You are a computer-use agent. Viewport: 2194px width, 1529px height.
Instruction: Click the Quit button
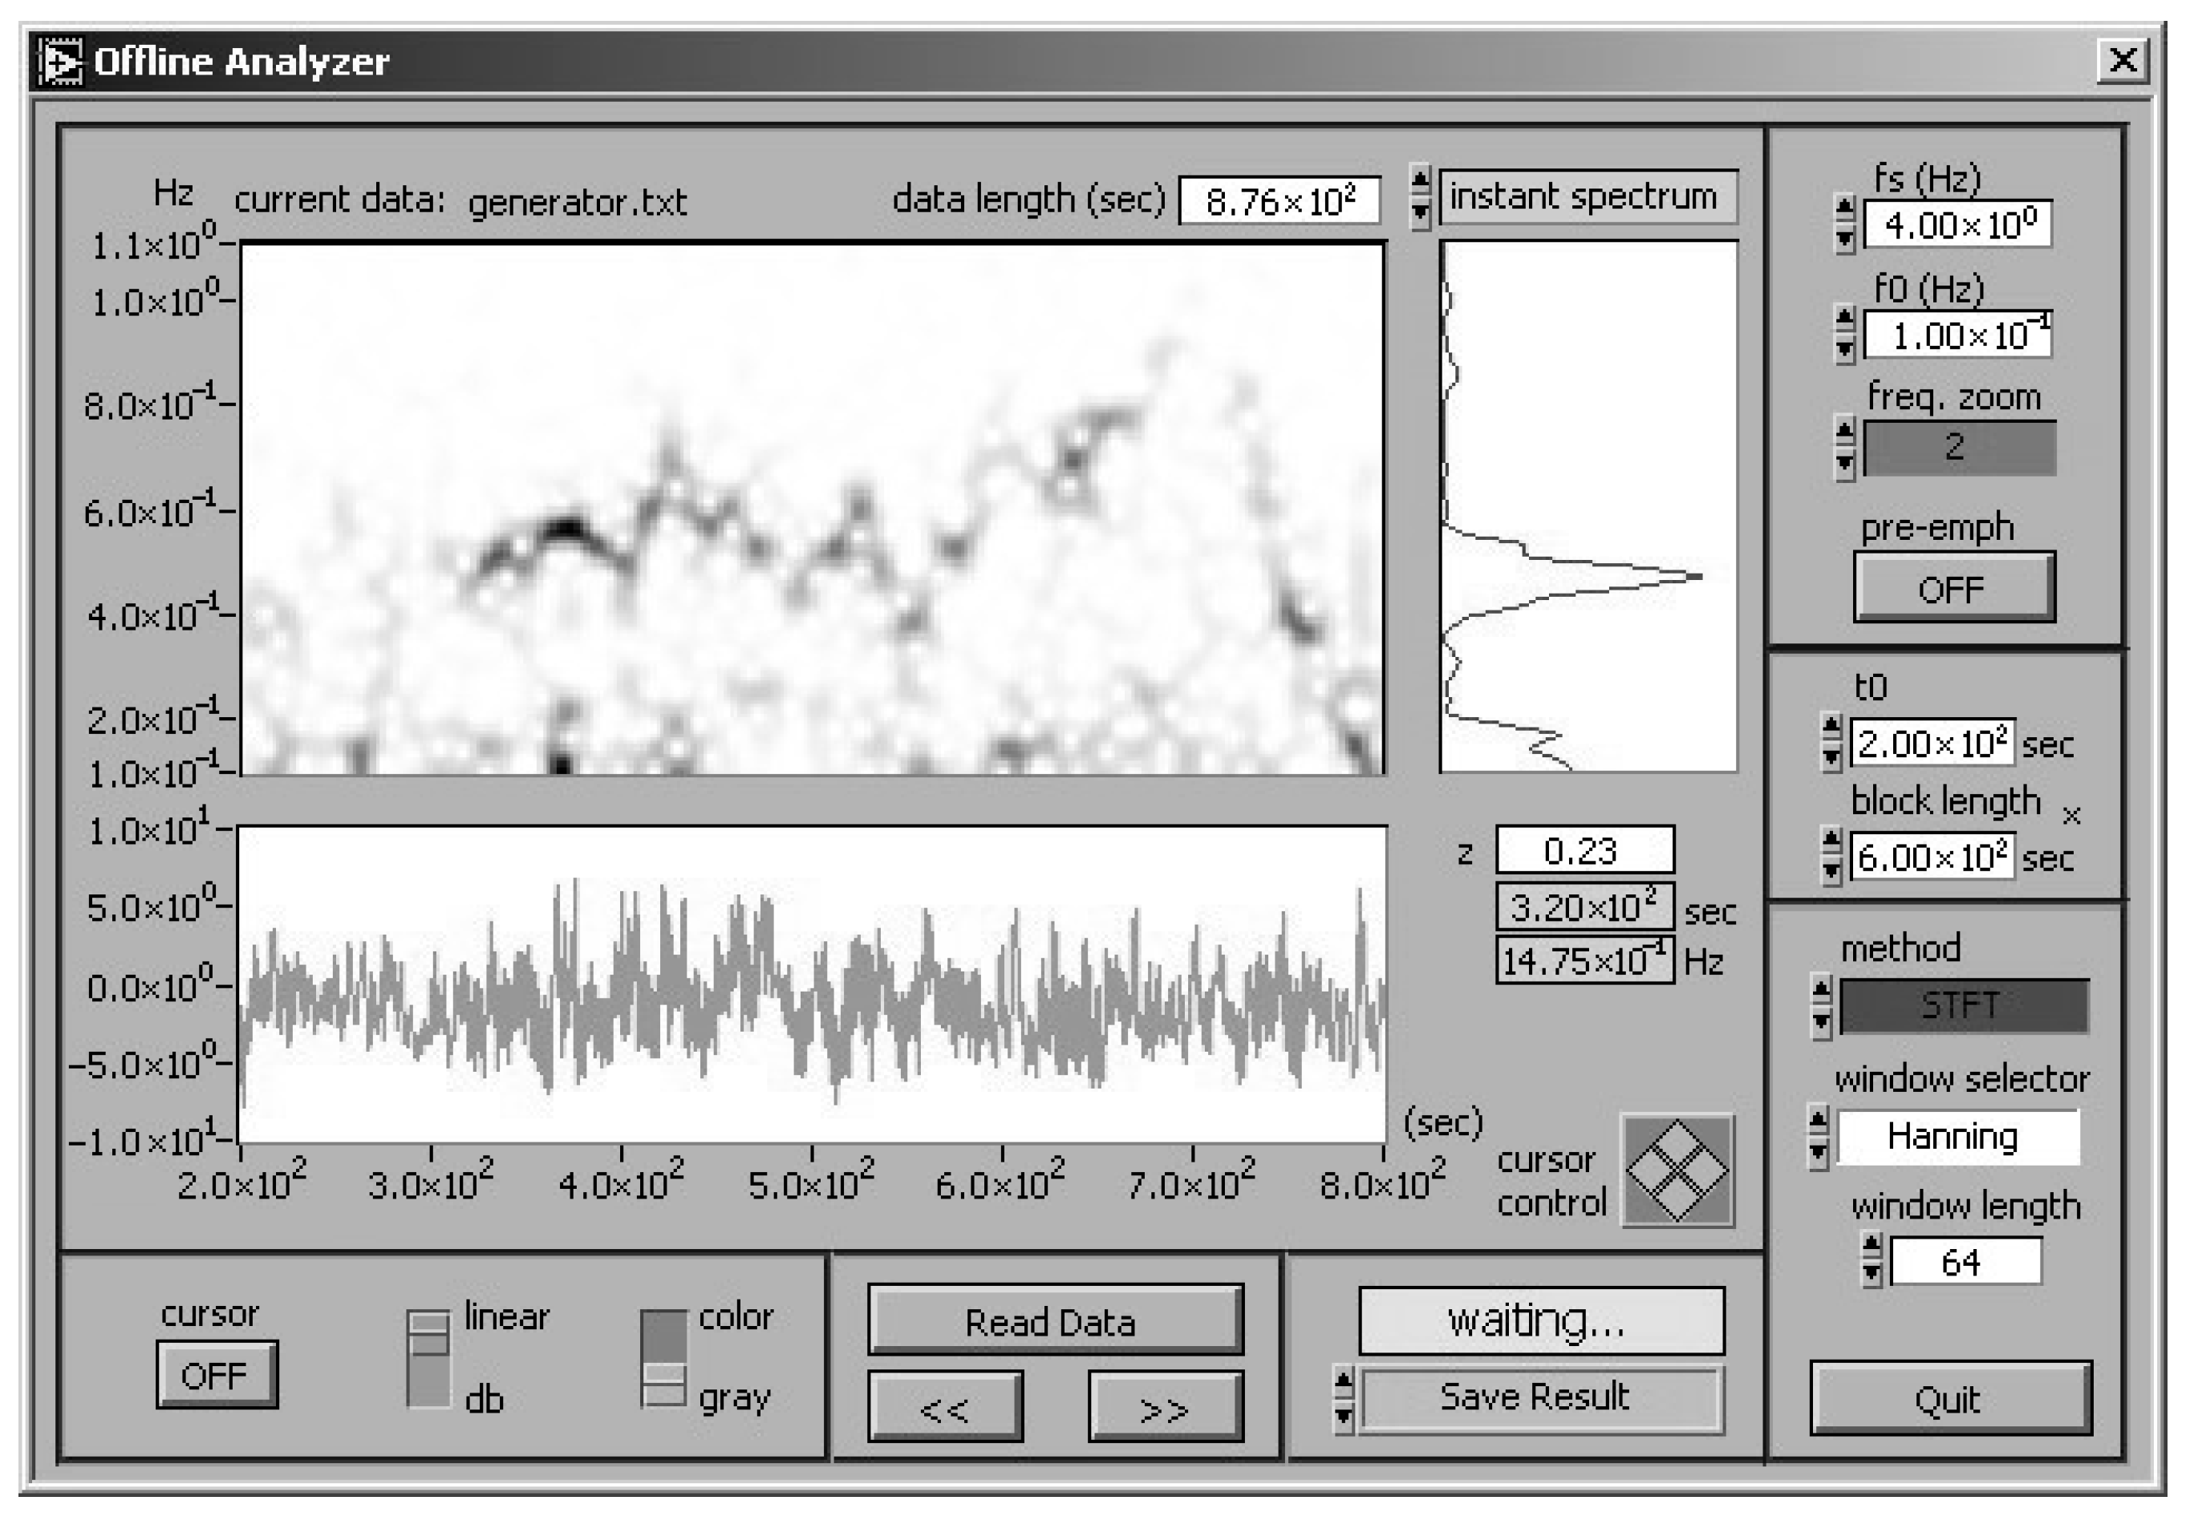[x=1949, y=1399]
